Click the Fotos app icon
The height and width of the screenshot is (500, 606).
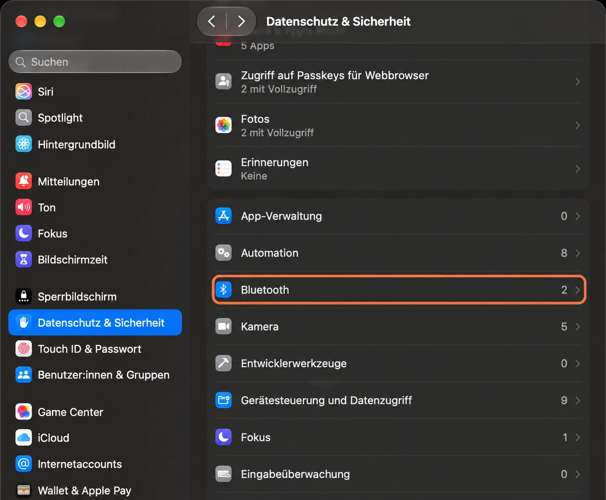pos(223,125)
